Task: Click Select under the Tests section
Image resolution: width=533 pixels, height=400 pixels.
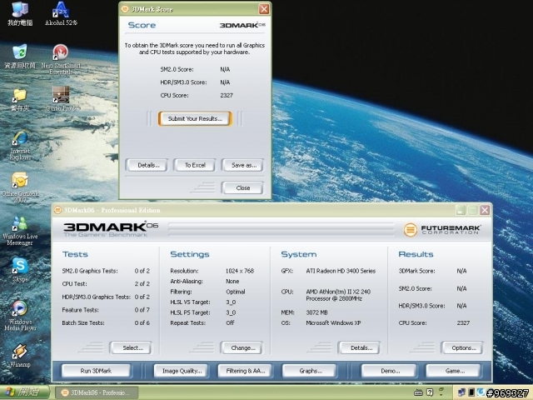Action: coord(131,348)
